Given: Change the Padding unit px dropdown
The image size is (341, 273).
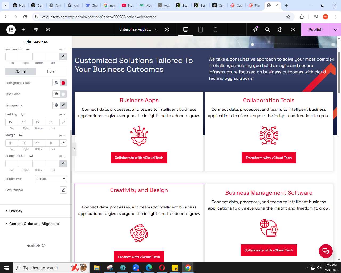Looking at the screenshot, I should [x=62, y=114].
